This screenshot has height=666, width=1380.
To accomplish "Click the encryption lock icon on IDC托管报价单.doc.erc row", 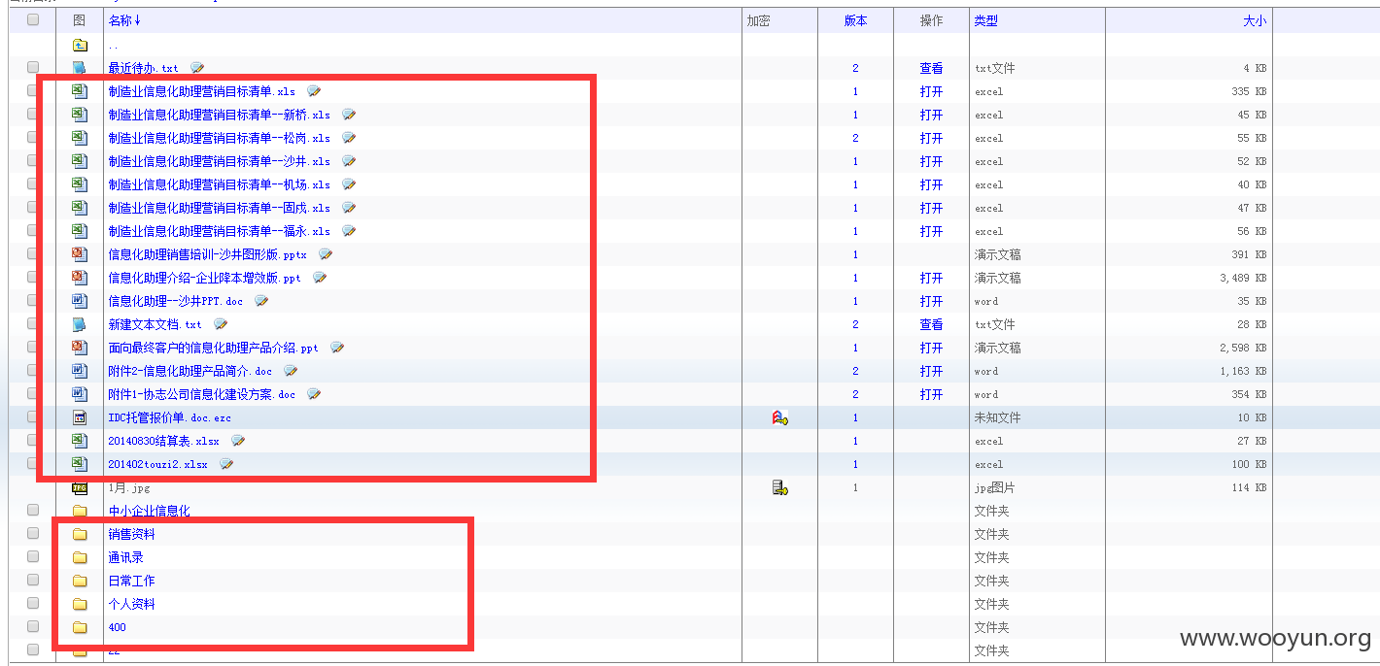I will click(x=779, y=417).
